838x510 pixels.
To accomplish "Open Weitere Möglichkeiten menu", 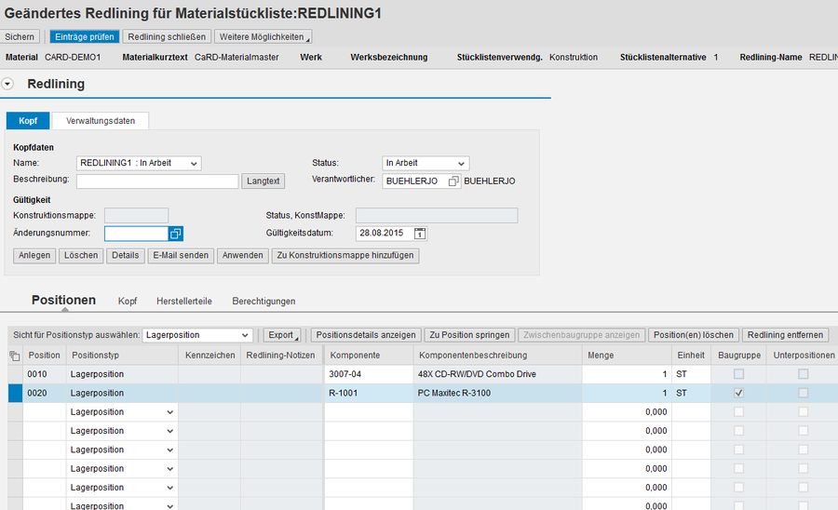I will coord(263,37).
